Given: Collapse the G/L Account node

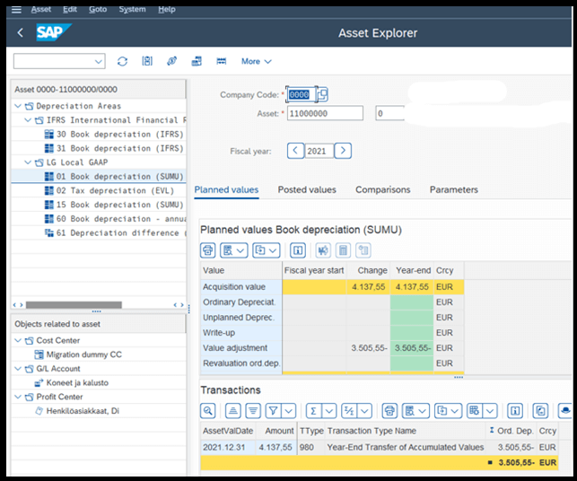Looking at the screenshot, I should (x=18, y=369).
